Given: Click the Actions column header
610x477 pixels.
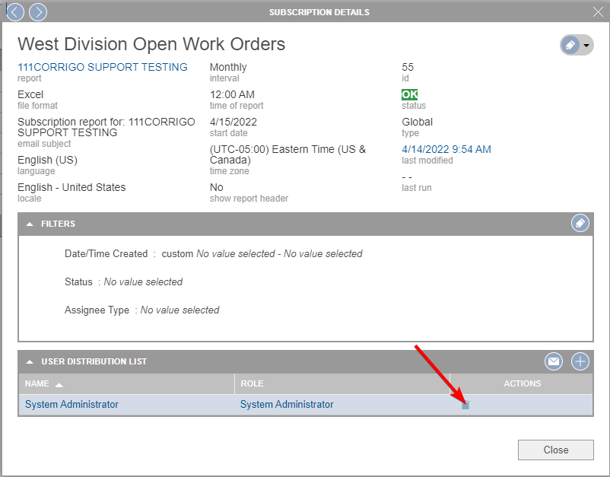Looking at the screenshot, I should click(522, 383).
